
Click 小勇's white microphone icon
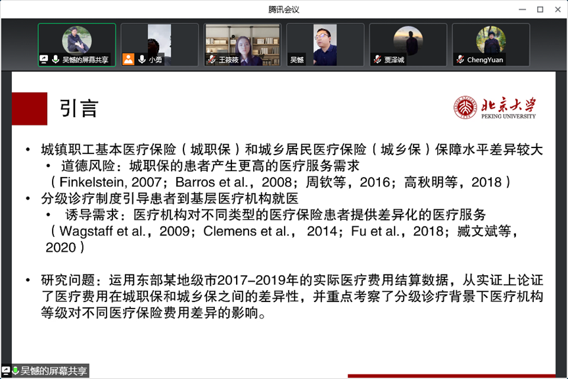point(141,59)
